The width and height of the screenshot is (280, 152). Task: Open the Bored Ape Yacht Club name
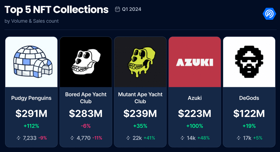(86, 98)
